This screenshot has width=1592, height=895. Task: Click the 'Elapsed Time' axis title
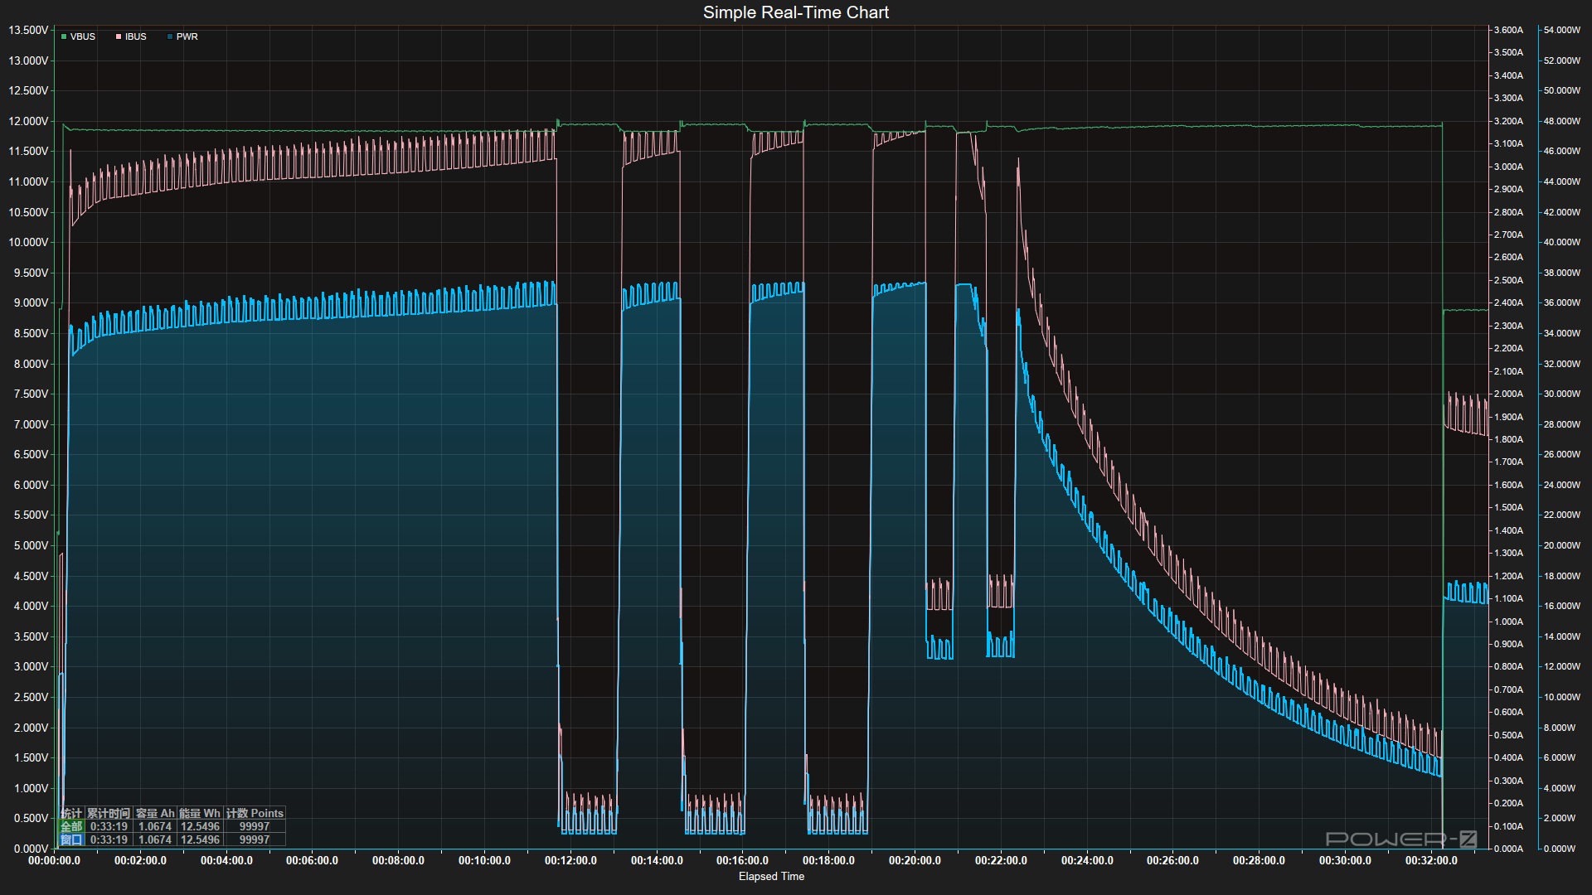click(771, 876)
